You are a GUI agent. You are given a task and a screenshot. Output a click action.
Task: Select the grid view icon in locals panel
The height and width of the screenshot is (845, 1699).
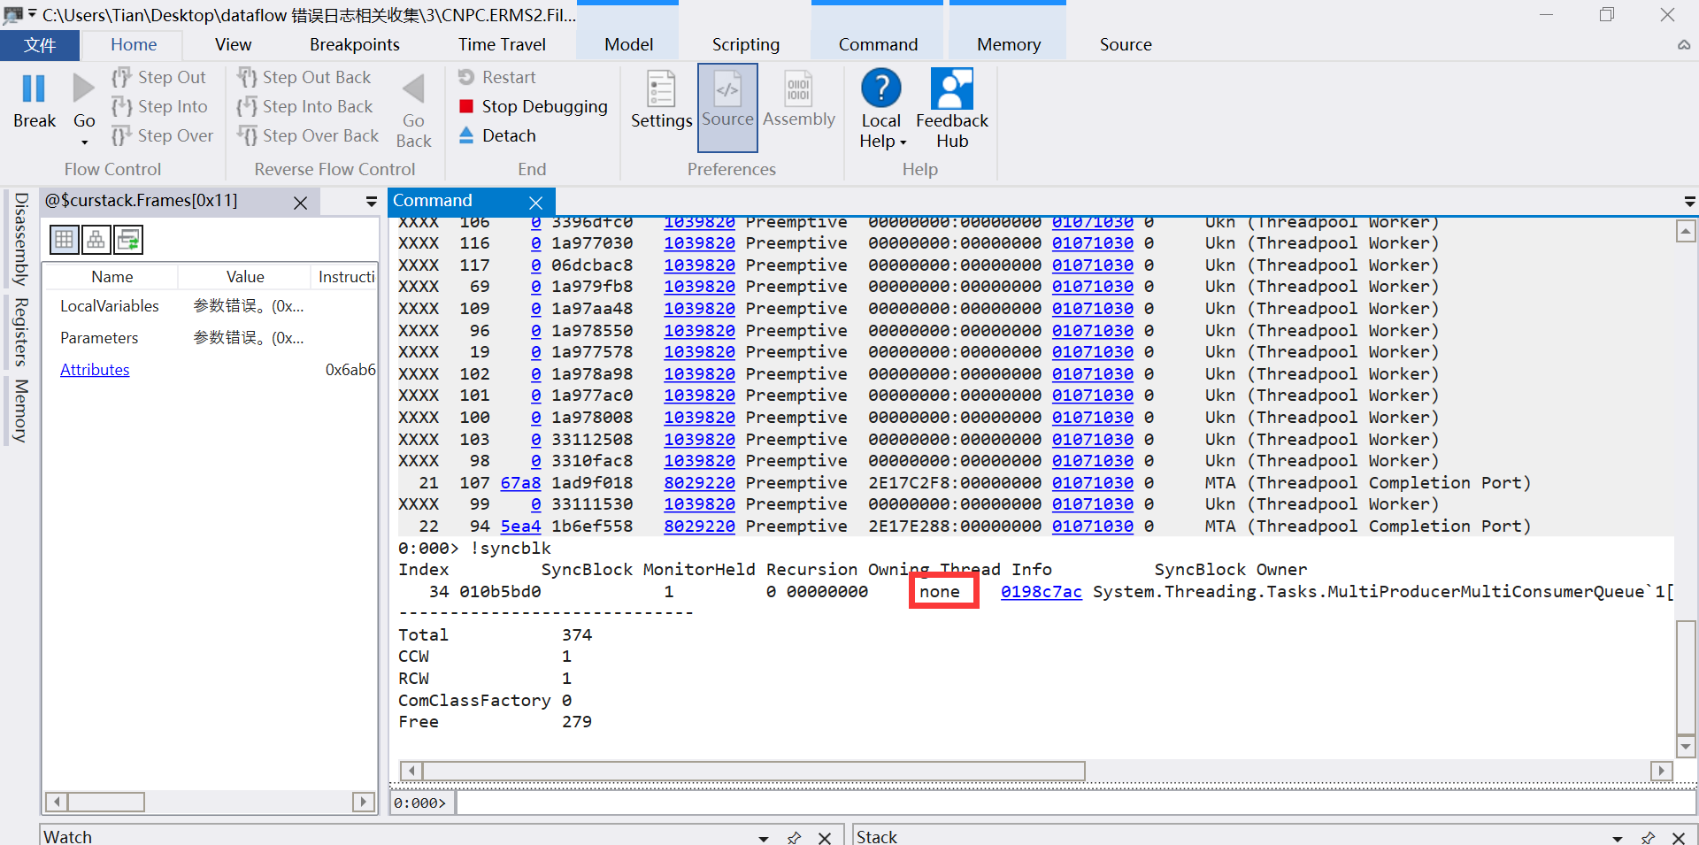[x=65, y=240]
